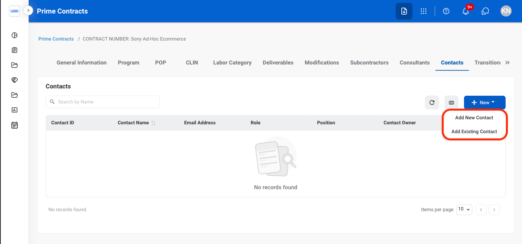Sort by Contact Name using the sort icon
Screen dimensions: 522x244
pyautogui.click(x=154, y=123)
